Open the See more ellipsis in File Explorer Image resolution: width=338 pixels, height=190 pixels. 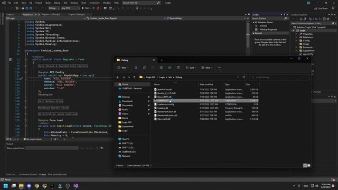(x=220, y=68)
